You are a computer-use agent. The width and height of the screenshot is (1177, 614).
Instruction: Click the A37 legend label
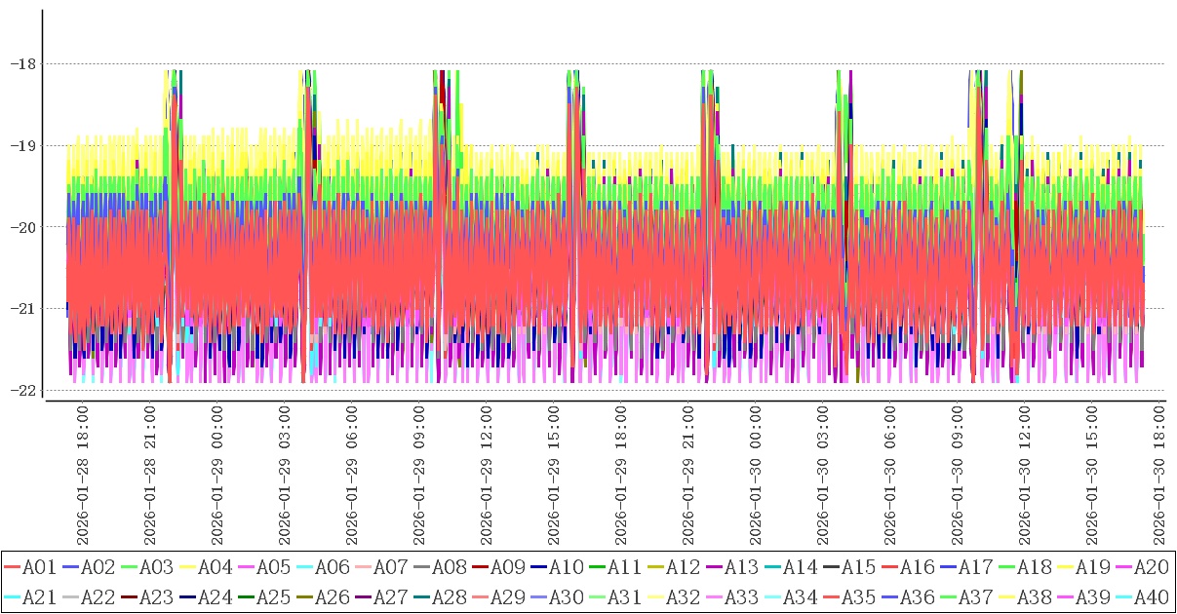[x=975, y=595]
